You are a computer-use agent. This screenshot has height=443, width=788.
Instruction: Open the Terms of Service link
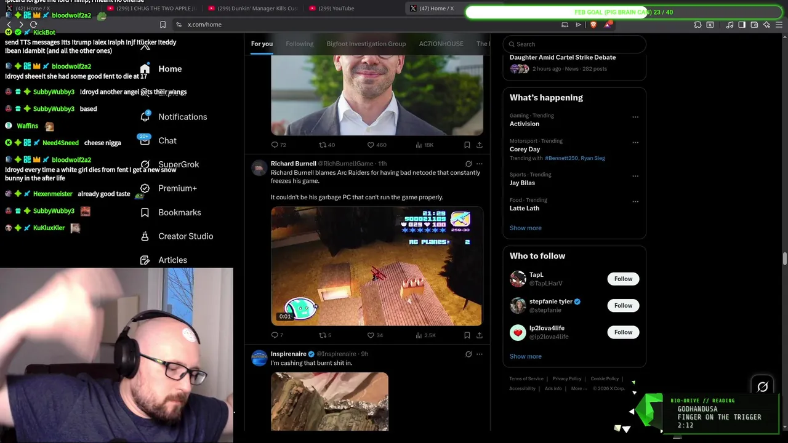(x=526, y=379)
